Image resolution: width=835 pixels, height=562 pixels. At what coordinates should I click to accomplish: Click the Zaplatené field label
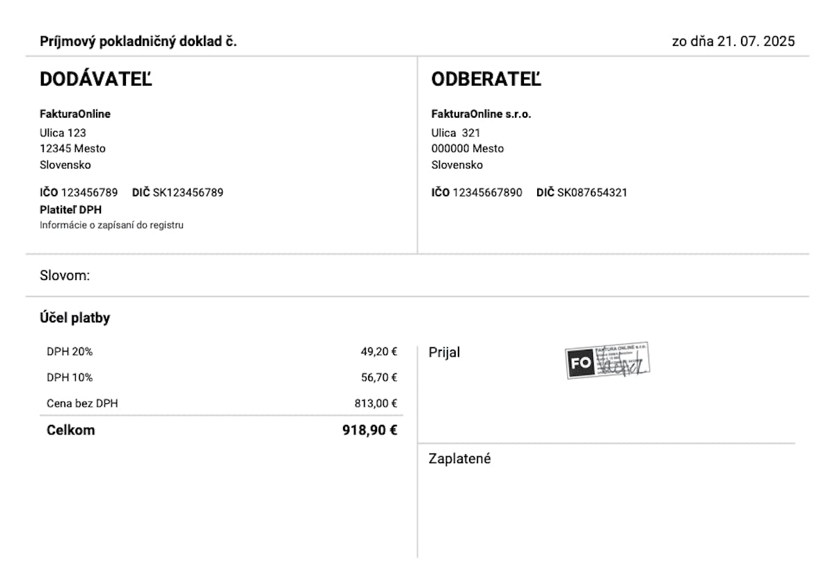pos(459,459)
